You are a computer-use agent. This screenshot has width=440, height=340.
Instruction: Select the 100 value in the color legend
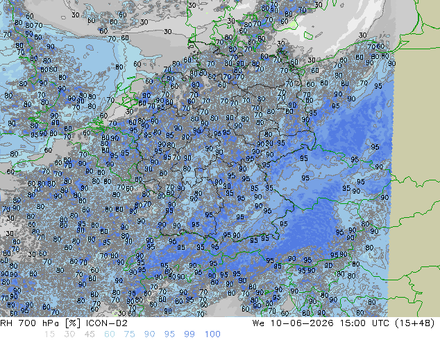pyautogui.click(x=212, y=334)
